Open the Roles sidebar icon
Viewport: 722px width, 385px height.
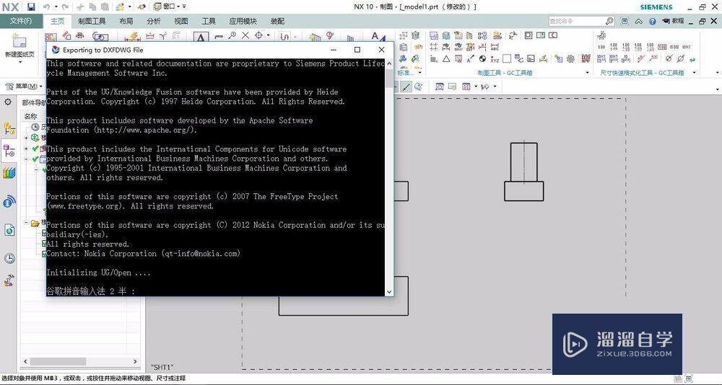click(x=9, y=280)
